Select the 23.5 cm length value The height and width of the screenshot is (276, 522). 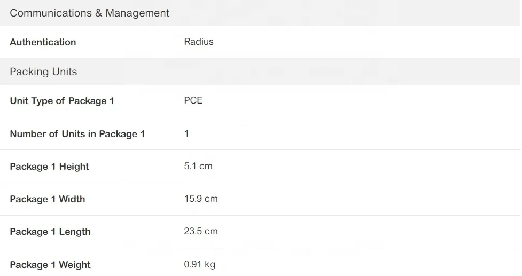201,231
